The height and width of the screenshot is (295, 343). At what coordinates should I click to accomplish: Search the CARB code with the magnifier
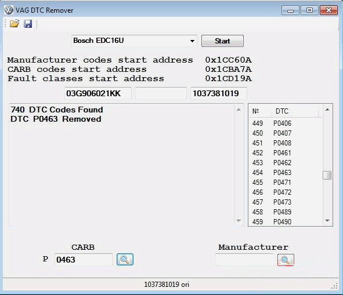point(125,260)
